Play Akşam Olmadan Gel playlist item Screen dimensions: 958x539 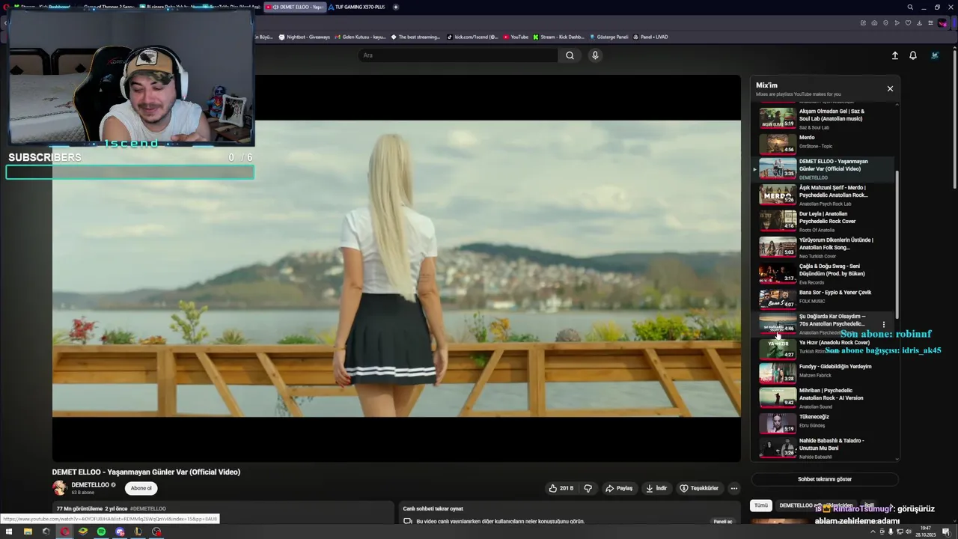823,118
